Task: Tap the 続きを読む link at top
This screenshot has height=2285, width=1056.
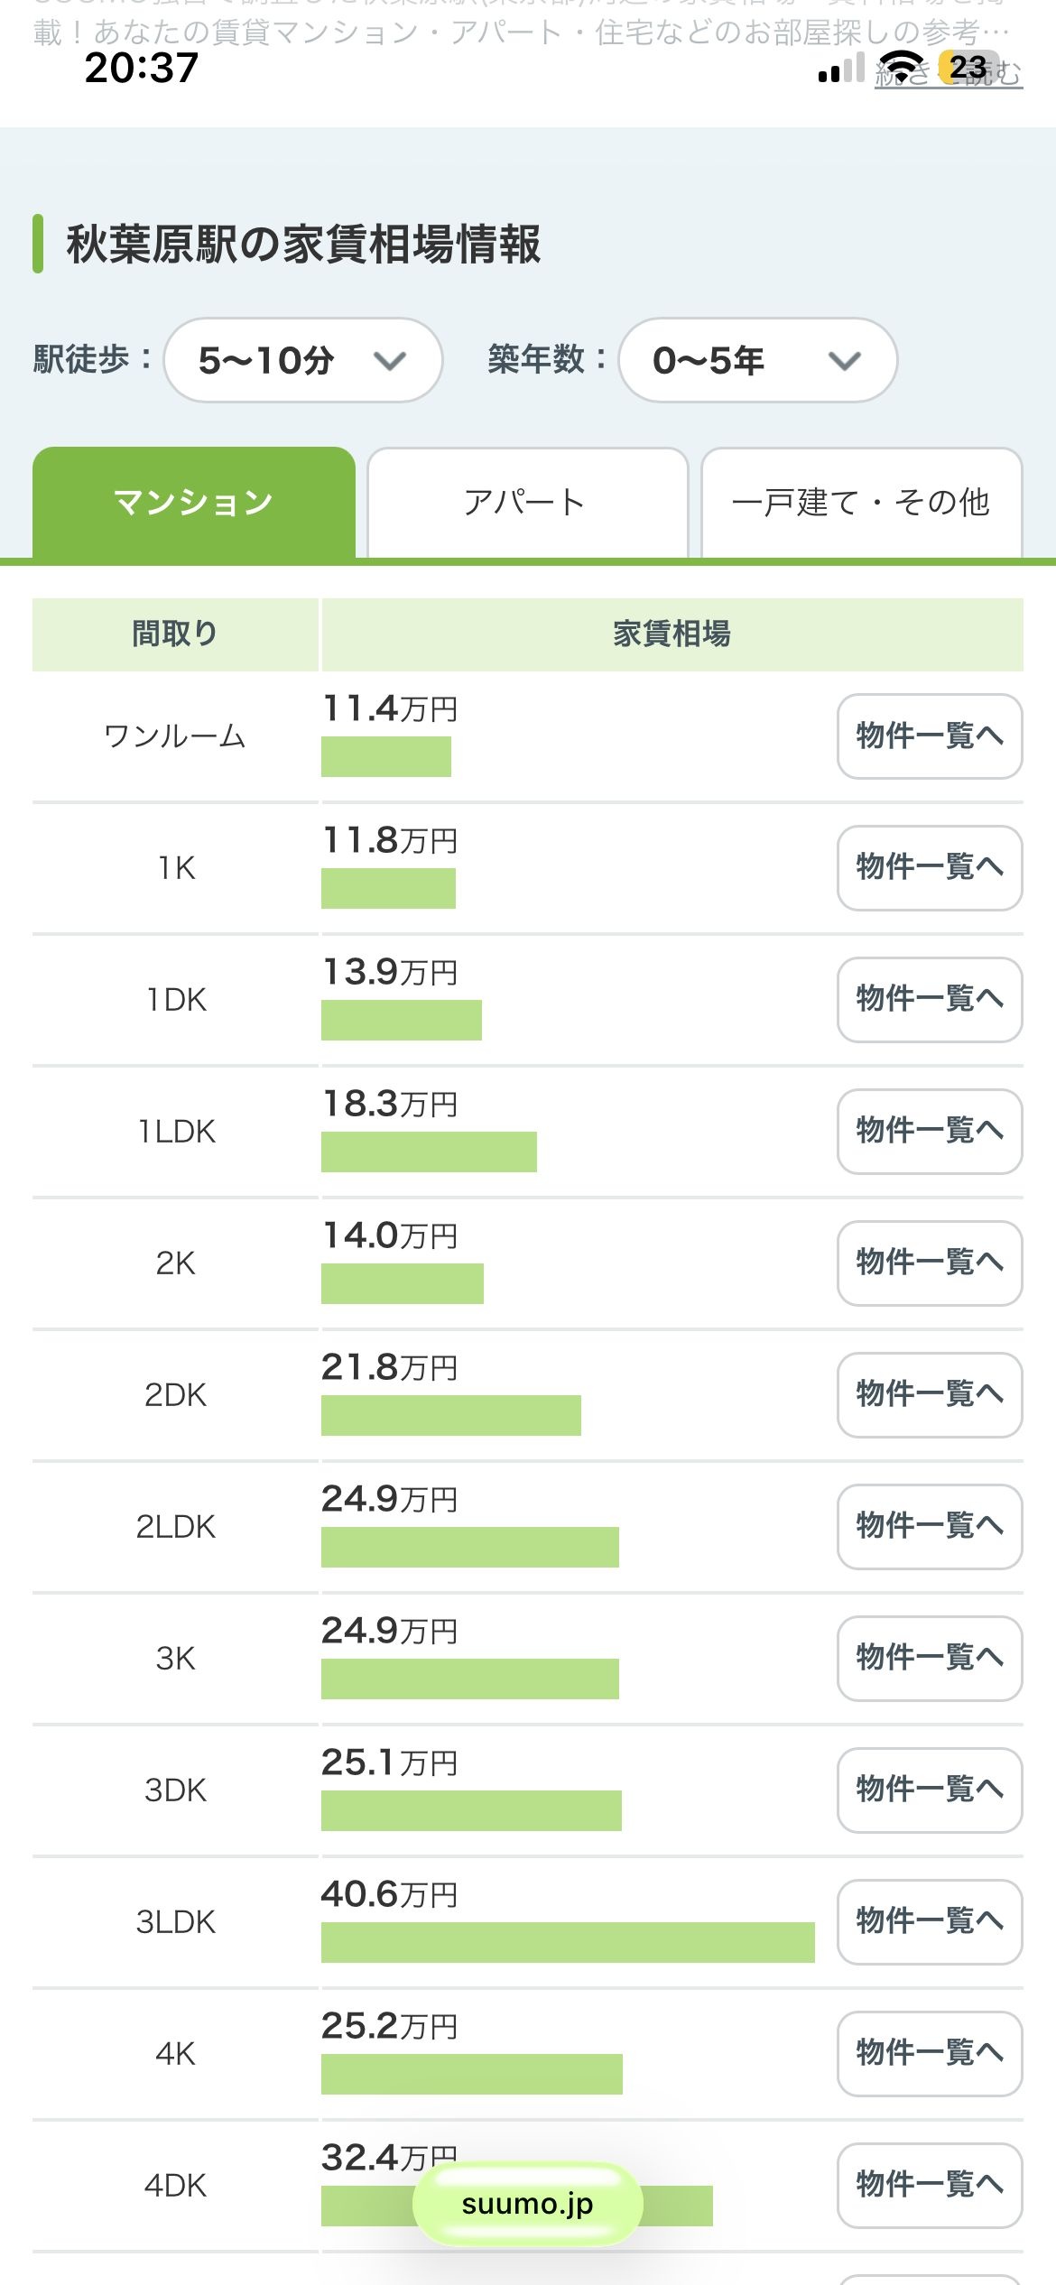Action: [x=948, y=72]
